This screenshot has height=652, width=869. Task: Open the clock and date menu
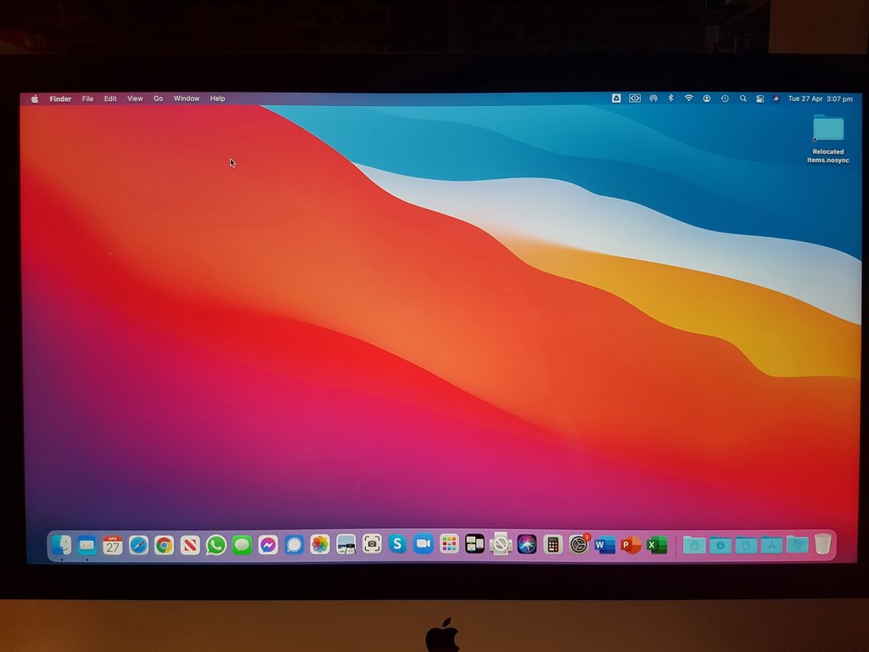coord(821,98)
